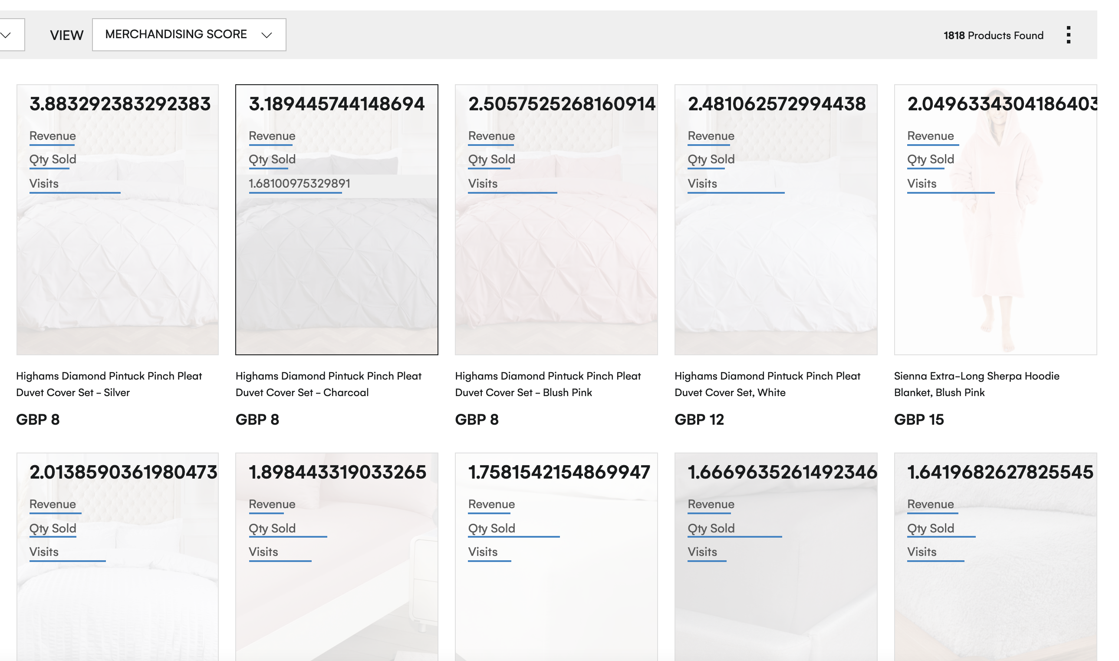Click Revenue metric on Charcoal duvet card

(x=272, y=136)
